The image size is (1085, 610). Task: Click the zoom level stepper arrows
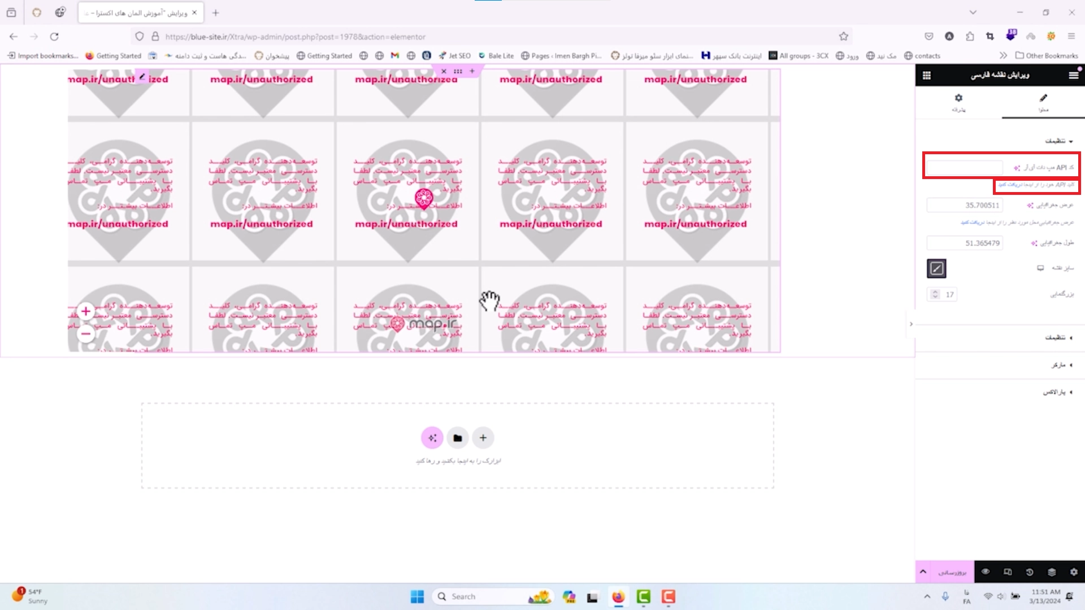tap(935, 294)
